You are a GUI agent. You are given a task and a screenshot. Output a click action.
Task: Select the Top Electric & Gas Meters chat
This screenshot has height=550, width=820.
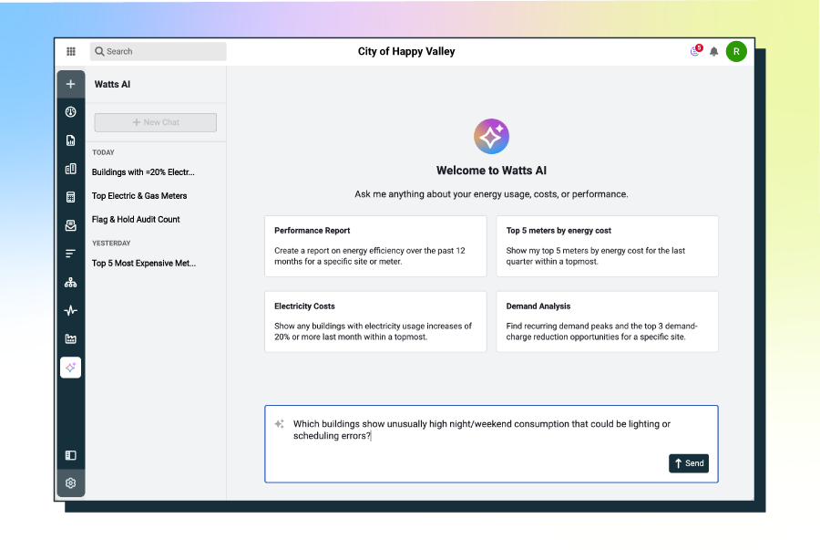139,195
